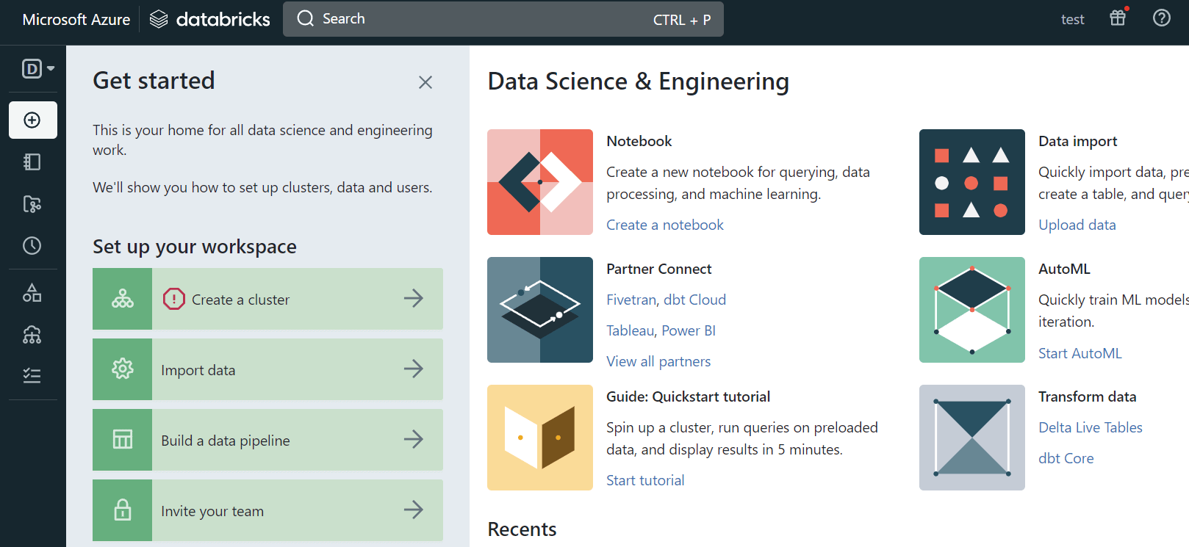1189x547 pixels.
Task: Click the Create plus icon in sidebar
Action: pyautogui.click(x=32, y=120)
